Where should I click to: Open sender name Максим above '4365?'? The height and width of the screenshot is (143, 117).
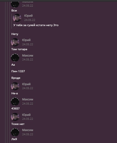[28, 99]
